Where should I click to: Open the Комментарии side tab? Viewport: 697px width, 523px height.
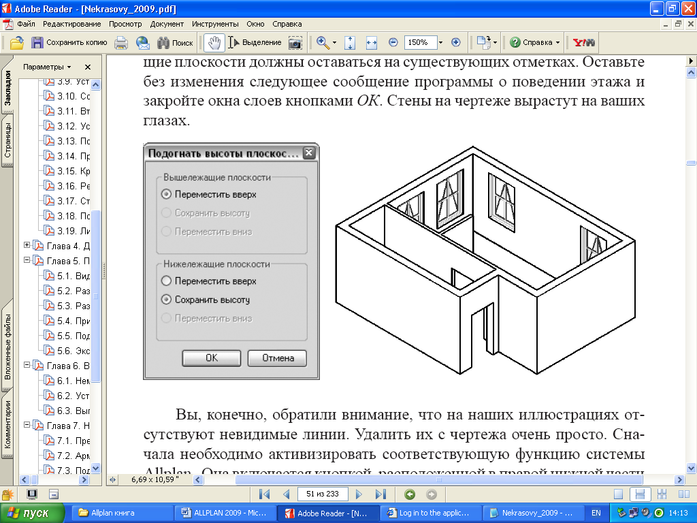pos(7,425)
